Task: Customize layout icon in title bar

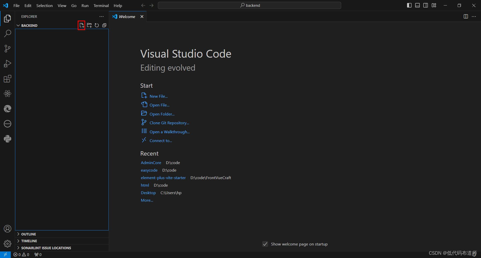Action: click(434, 5)
